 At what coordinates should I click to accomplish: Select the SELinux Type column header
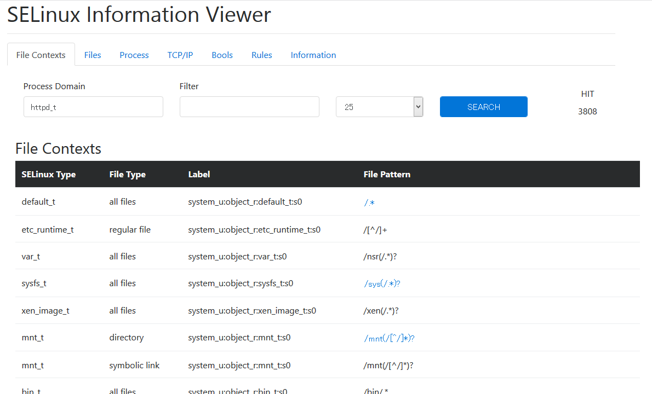point(49,175)
